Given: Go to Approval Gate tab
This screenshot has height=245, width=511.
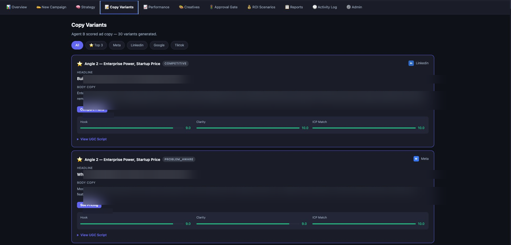Looking at the screenshot, I should pyautogui.click(x=224, y=7).
